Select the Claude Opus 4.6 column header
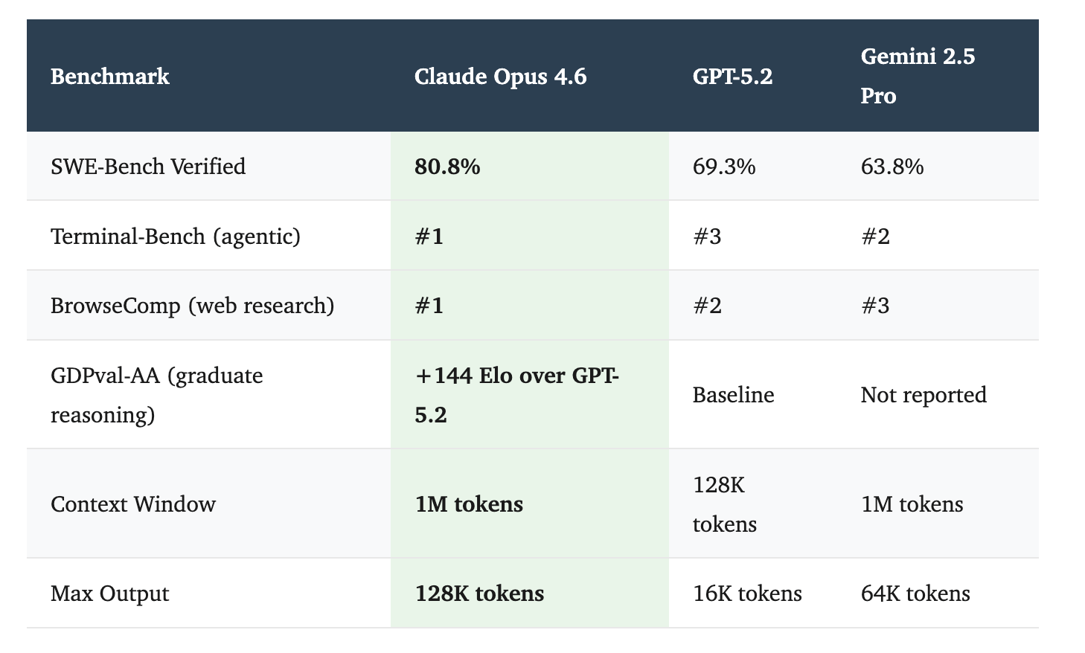Image resolution: width=1085 pixels, height=653 pixels. 501,76
